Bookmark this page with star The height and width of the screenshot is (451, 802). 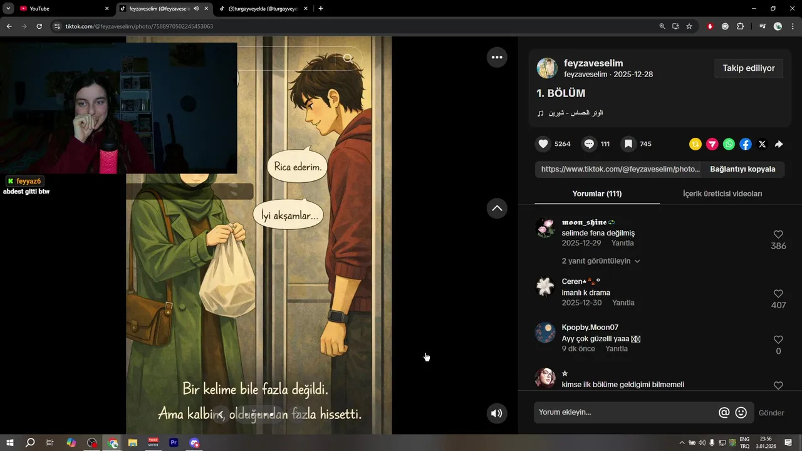[x=689, y=26]
